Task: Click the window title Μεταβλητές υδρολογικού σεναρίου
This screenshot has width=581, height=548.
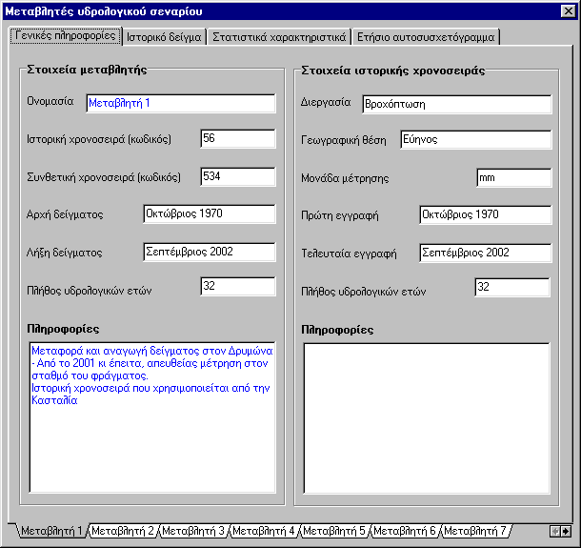Action: point(104,11)
